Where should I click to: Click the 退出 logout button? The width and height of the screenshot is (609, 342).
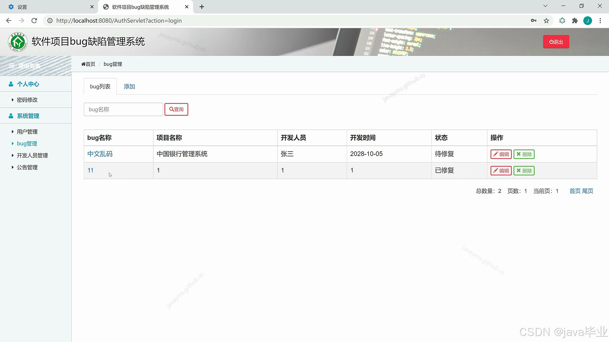coord(556,42)
